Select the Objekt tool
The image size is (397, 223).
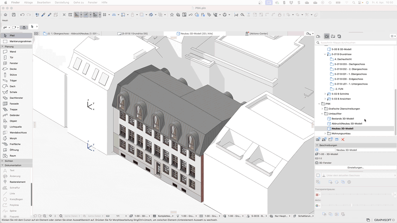[x=16, y=121]
